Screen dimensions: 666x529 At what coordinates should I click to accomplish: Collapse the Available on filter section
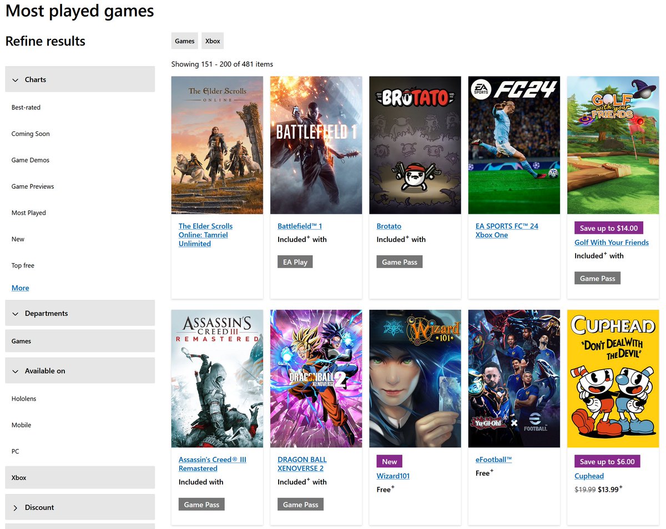point(80,371)
